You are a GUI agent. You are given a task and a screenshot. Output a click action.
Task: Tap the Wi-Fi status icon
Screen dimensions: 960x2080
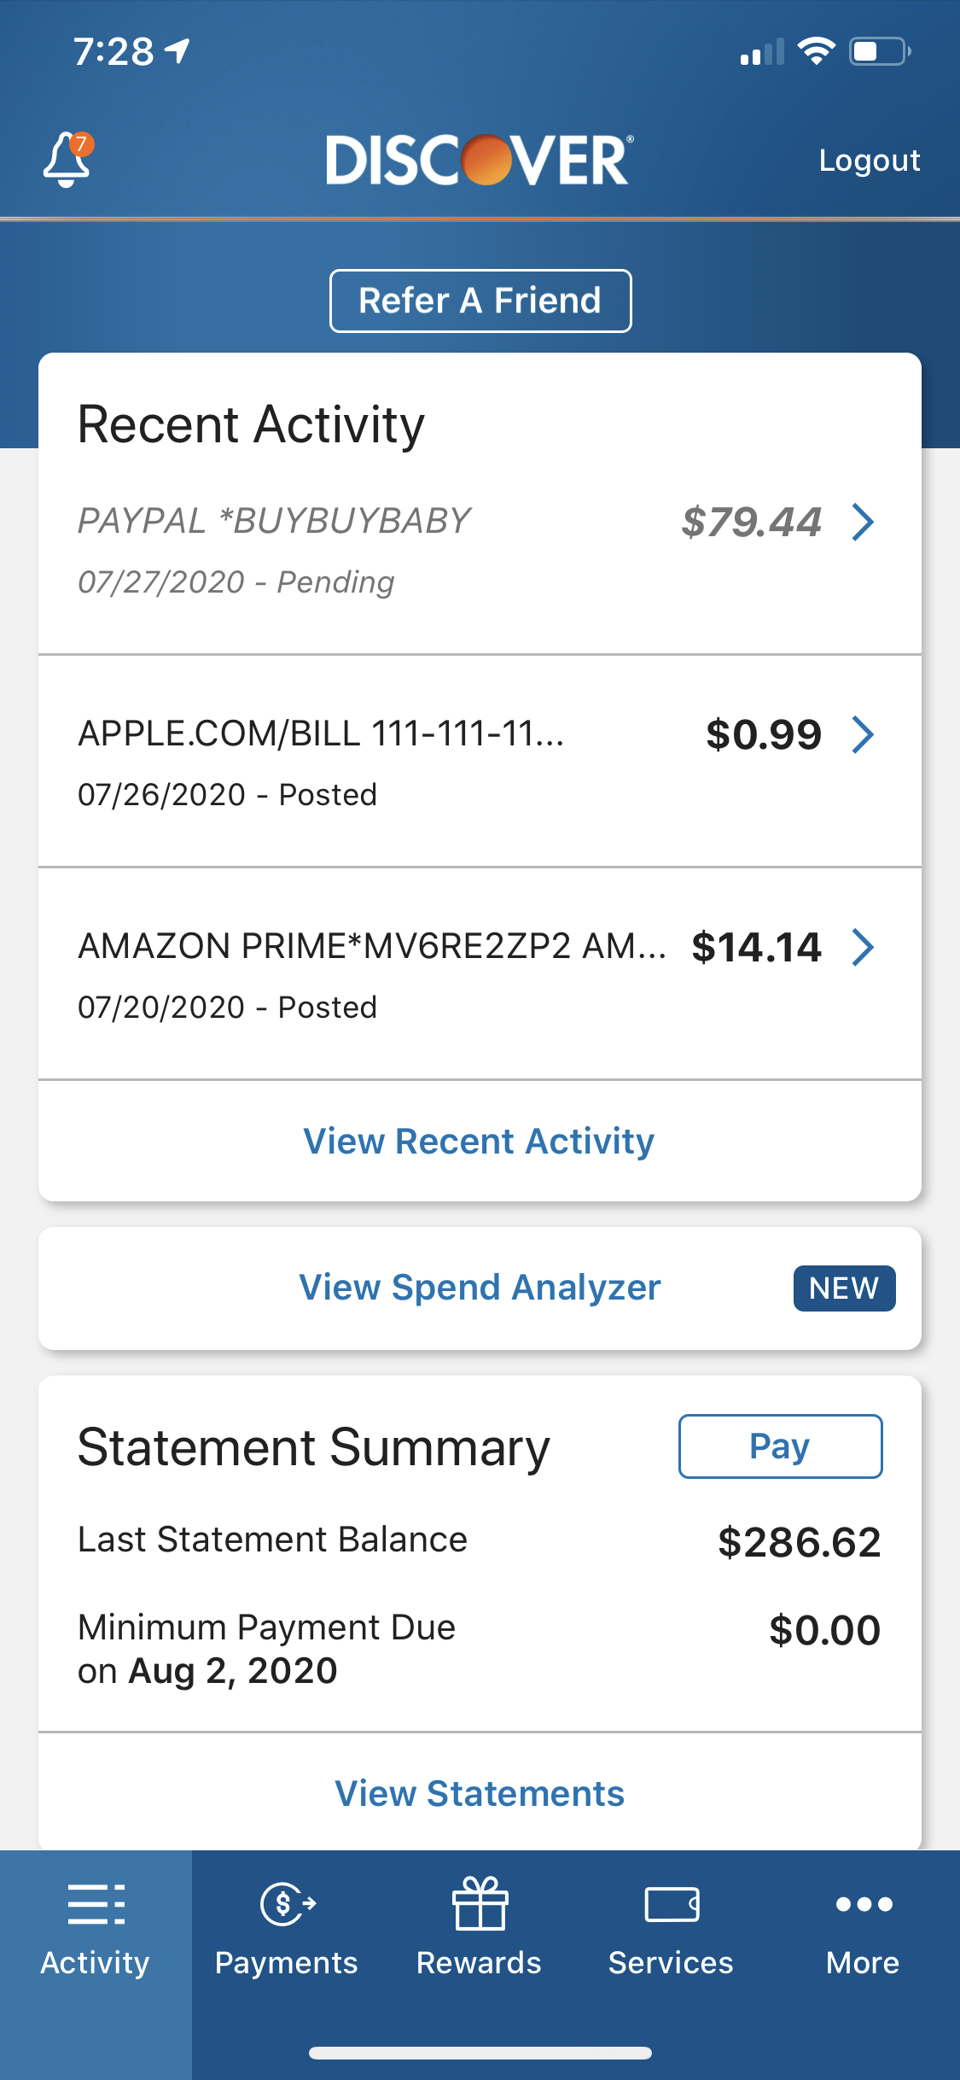(x=816, y=52)
